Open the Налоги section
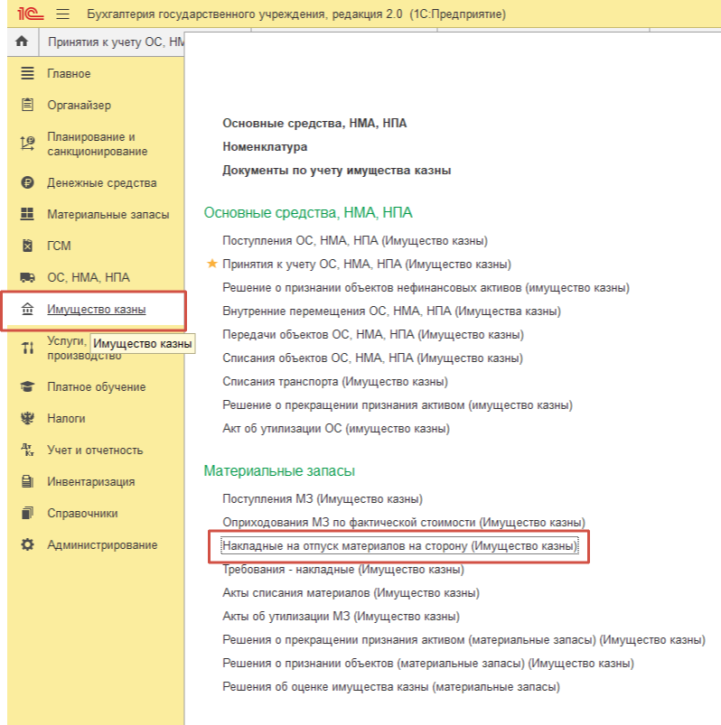 66,418
